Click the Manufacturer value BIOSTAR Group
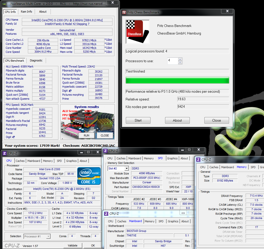 (x=160, y=231)
